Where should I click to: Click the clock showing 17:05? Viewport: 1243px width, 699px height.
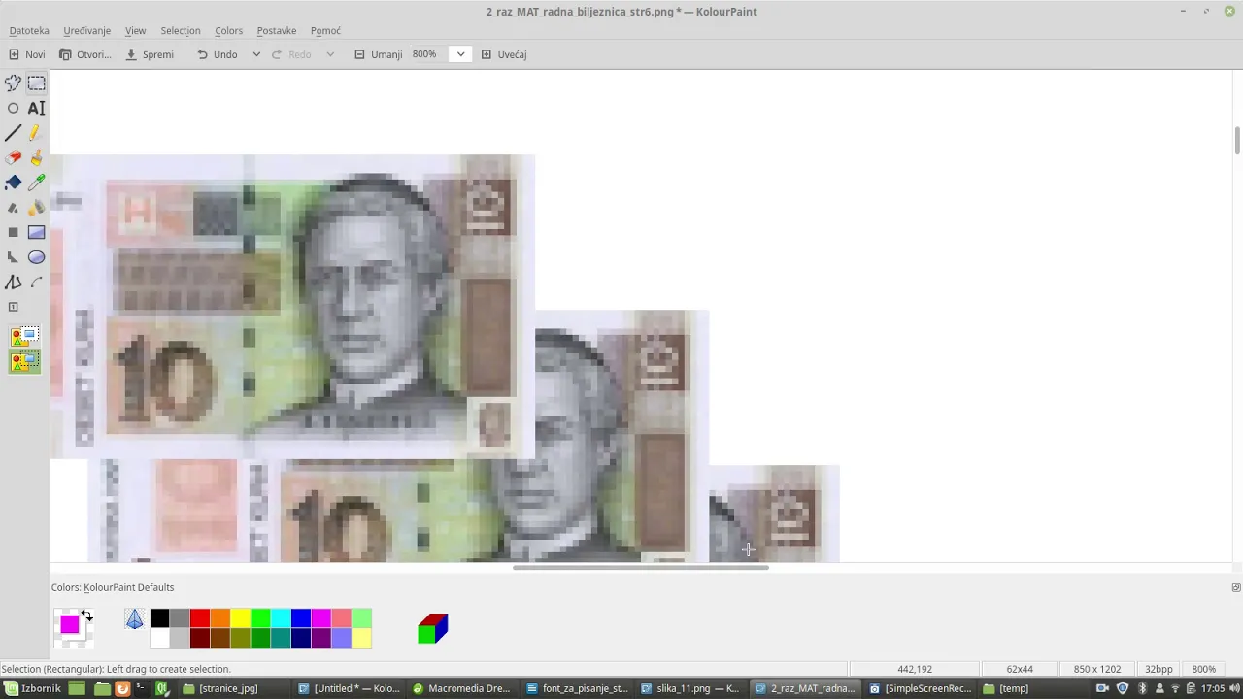point(1213,688)
